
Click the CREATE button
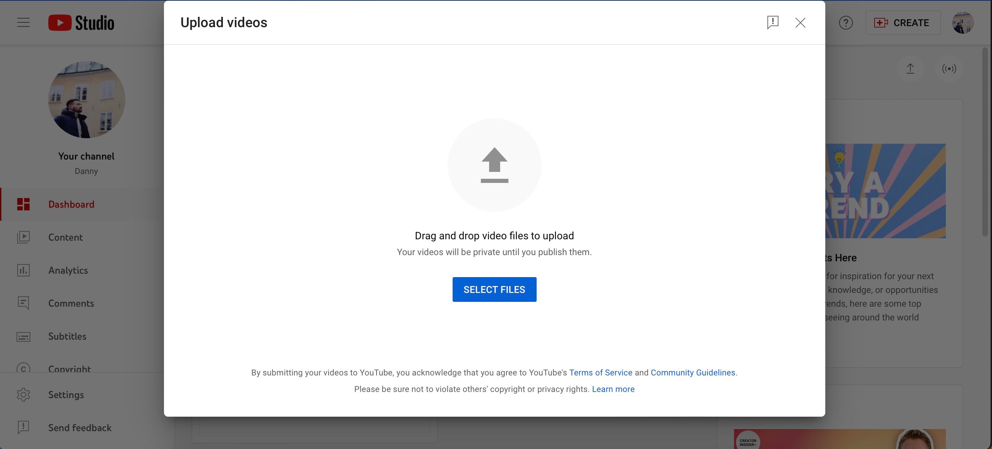(x=903, y=23)
